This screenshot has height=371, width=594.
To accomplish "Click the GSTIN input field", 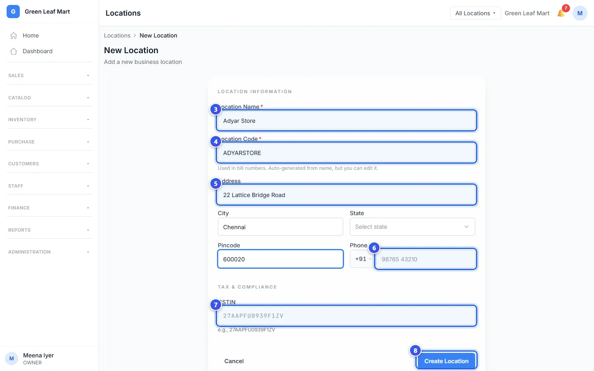I will tap(346, 316).
